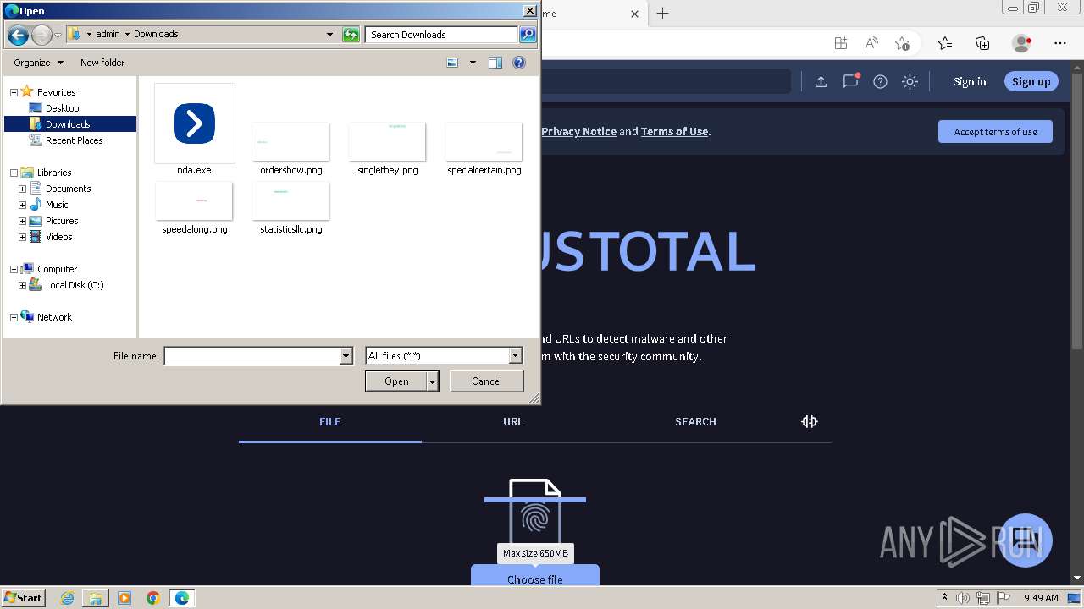Select nda.exe file icon

[195, 123]
